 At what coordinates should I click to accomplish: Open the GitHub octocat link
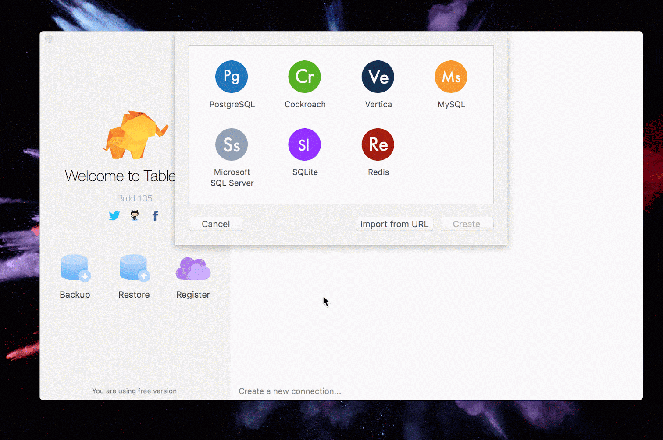(x=135, y=215)
